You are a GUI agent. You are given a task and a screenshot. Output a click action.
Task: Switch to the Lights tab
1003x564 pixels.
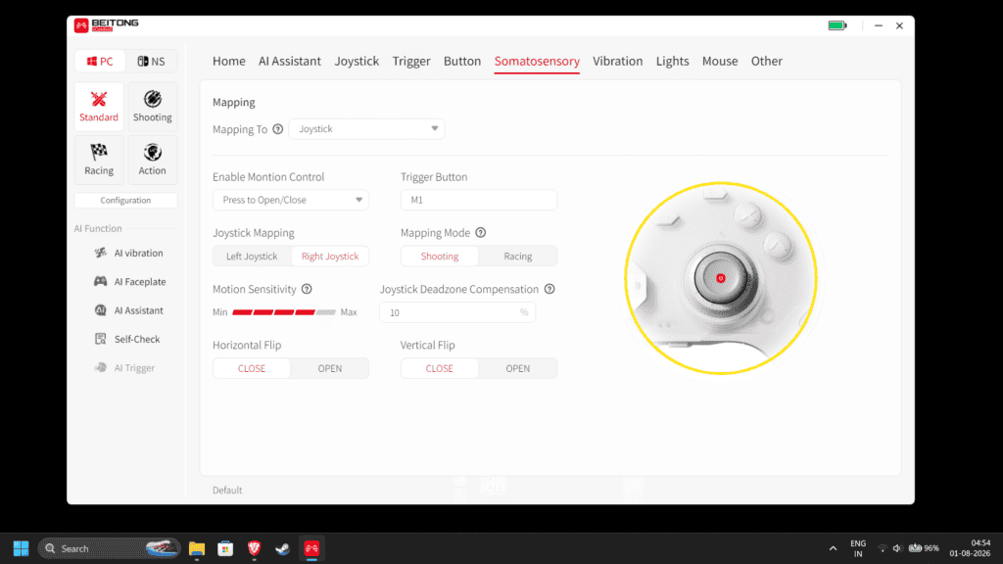point(672,62)
